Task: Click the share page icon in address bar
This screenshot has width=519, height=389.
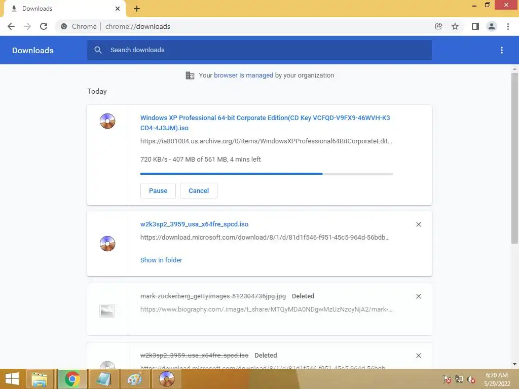Action: 438,26
